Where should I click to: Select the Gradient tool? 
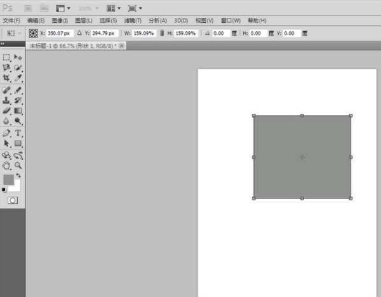point(18,111)
